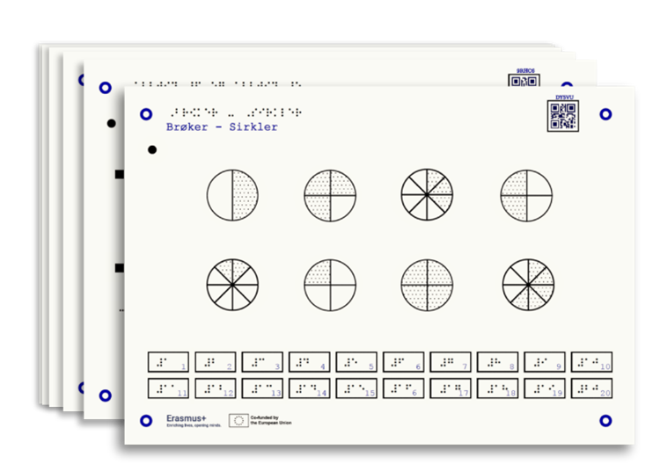Click the DYSVU QR code on front sheet
Screen dimensions: 660x464
[x=563, y=116]
